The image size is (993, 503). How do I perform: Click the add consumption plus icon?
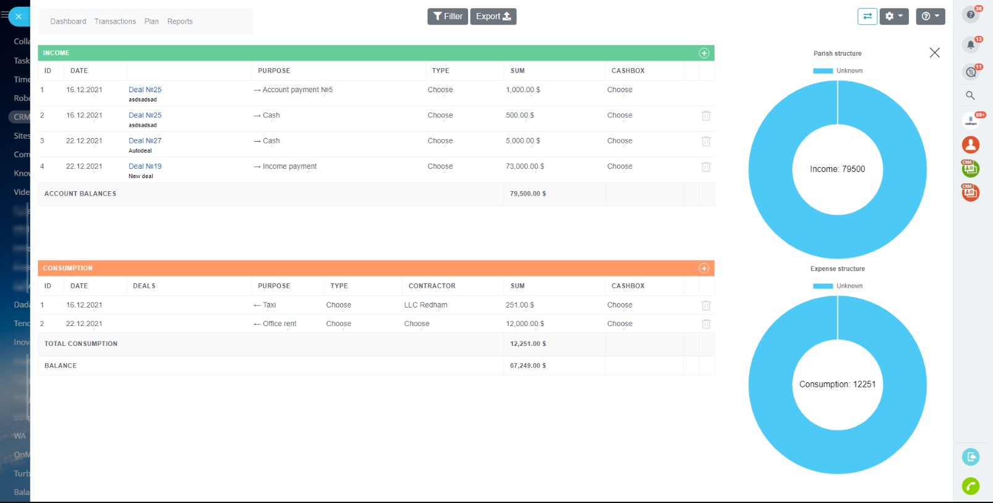(704, 269)
